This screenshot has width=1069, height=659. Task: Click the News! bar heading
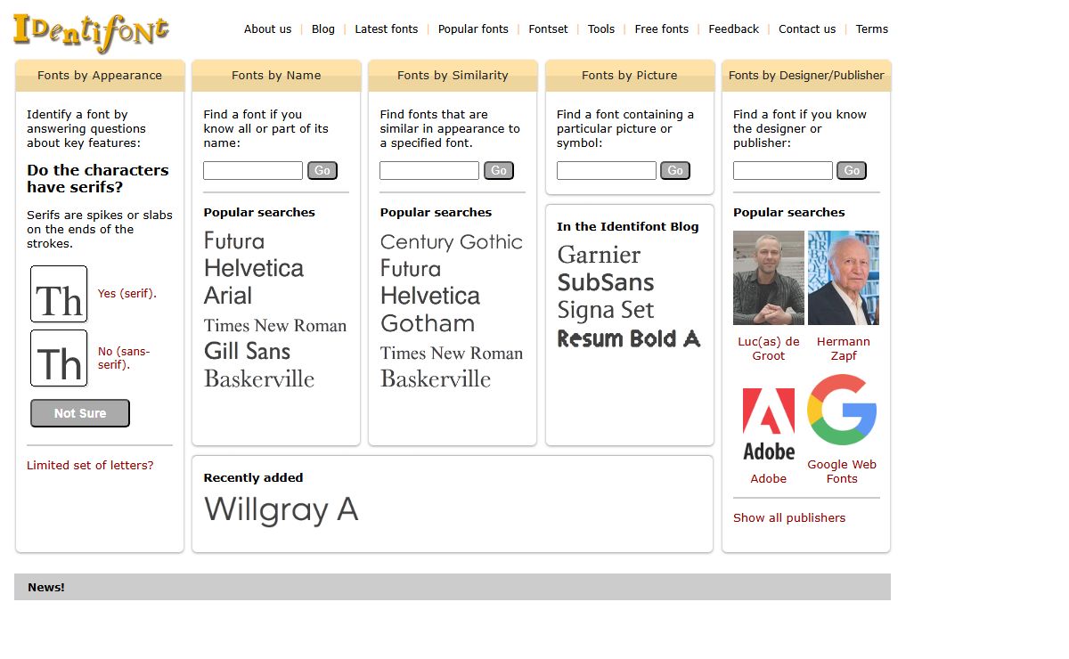[x=46, y=587]
